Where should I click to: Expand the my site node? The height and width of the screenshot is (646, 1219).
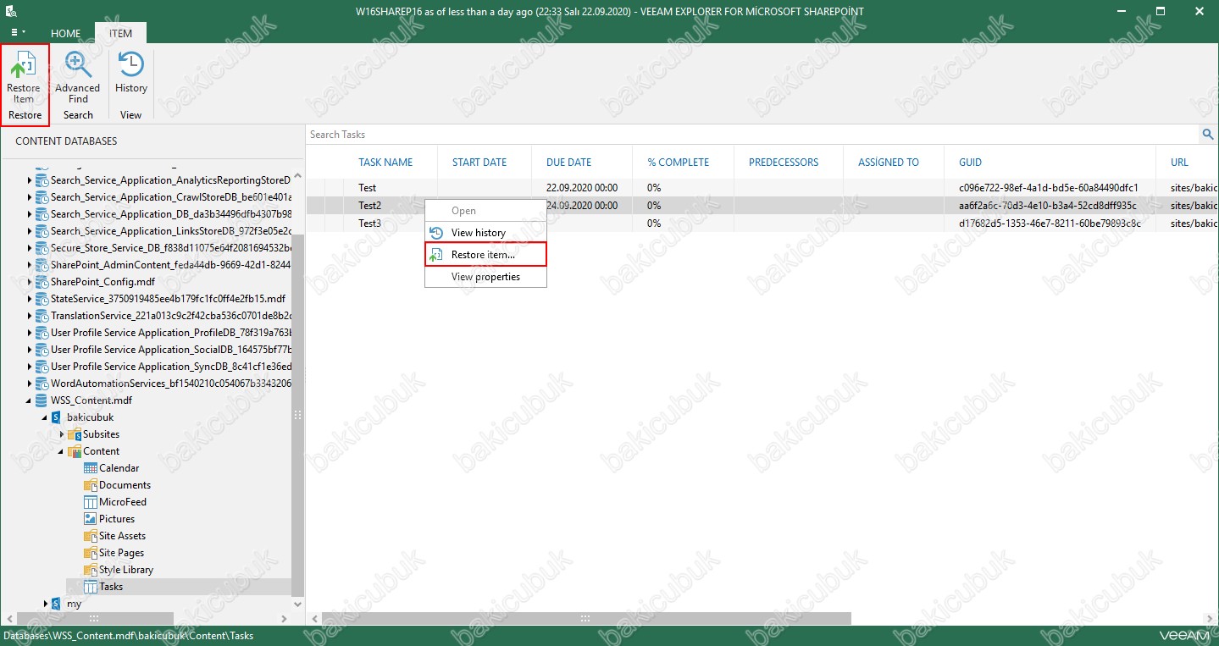[x=46, y=604]
